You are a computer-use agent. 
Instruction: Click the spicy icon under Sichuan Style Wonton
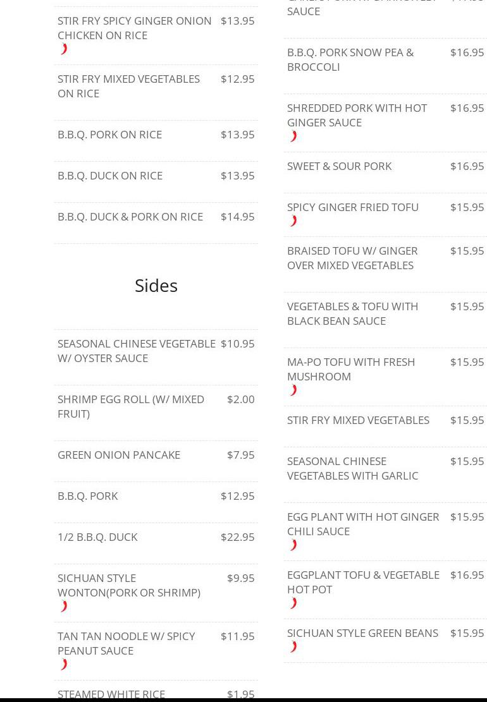[64, 607]
